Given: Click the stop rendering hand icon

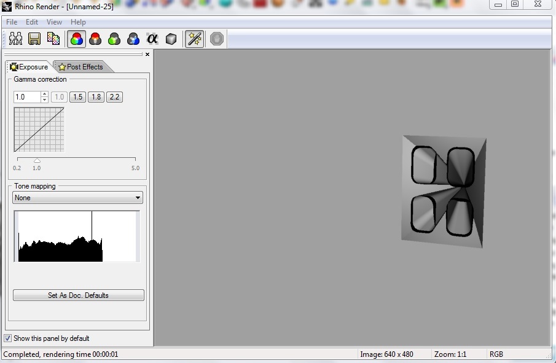Looking at the screenshot, I should tap(217, 39).
